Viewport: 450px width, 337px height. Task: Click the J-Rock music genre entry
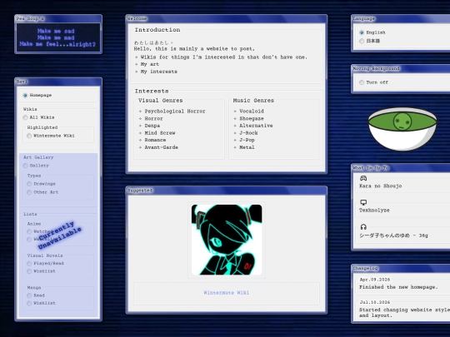[x=248, y=133]
